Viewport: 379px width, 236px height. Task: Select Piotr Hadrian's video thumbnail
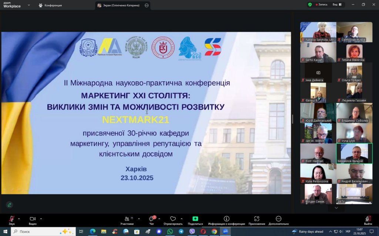click(x=318, y=153)
